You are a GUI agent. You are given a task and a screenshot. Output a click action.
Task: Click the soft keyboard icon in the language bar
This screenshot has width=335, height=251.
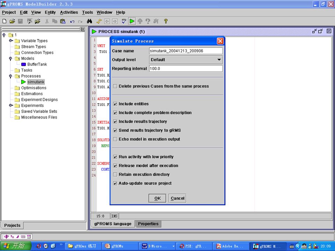tap(23, 236)
